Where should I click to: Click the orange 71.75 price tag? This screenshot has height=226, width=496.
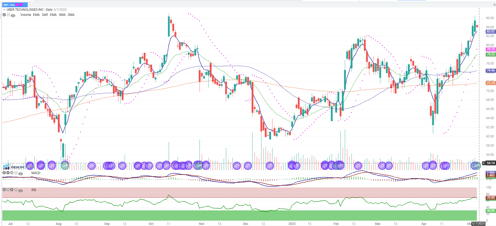click(491, 83)
